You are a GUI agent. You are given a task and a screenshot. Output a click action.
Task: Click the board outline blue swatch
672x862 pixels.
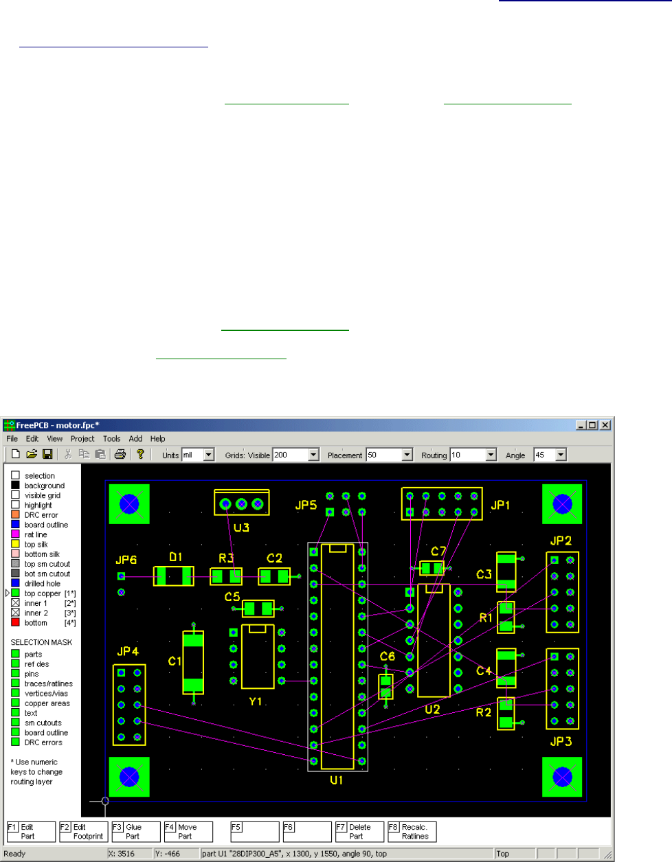point(16,525)
